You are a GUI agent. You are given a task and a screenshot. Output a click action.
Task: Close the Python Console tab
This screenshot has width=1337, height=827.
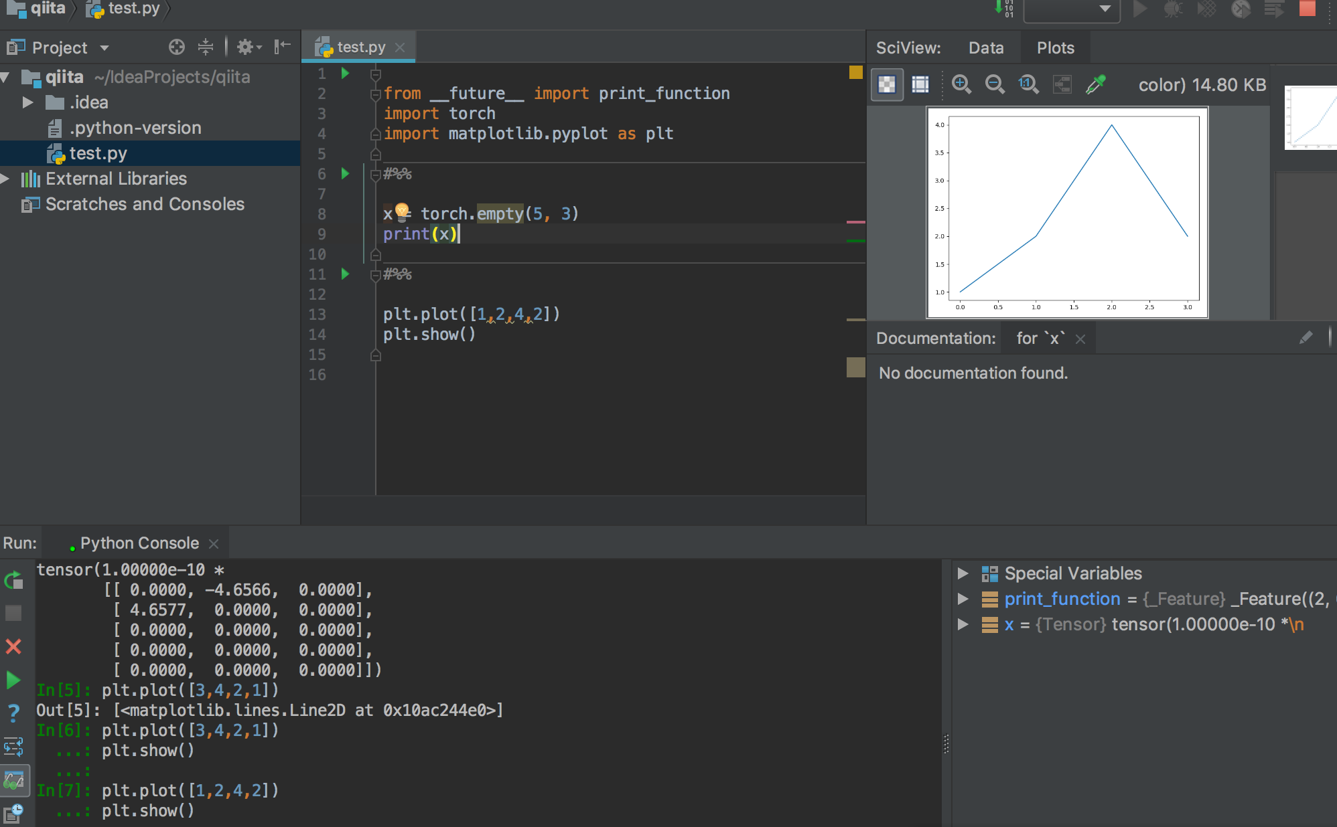pos(214,544)
